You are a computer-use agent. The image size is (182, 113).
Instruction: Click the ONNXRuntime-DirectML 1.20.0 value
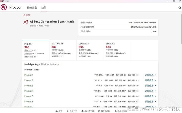143,27
